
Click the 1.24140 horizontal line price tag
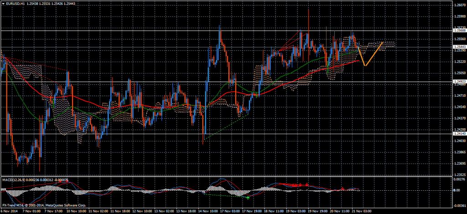click(459, 134)
